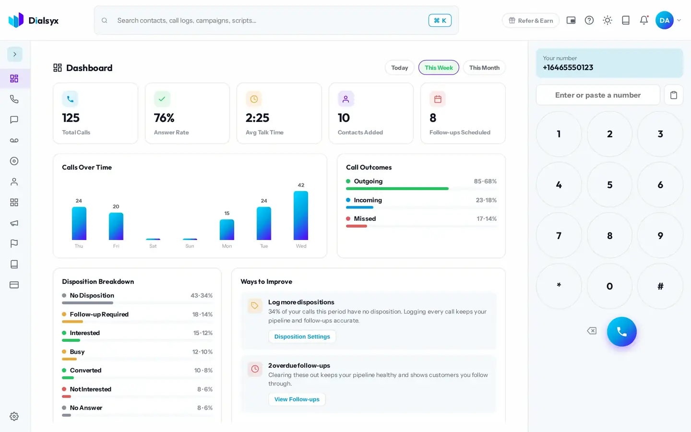This screenshot has height=432, width=691.
Task: Open the Settings gear in the sidebar
Action: (x=14, y=416)
